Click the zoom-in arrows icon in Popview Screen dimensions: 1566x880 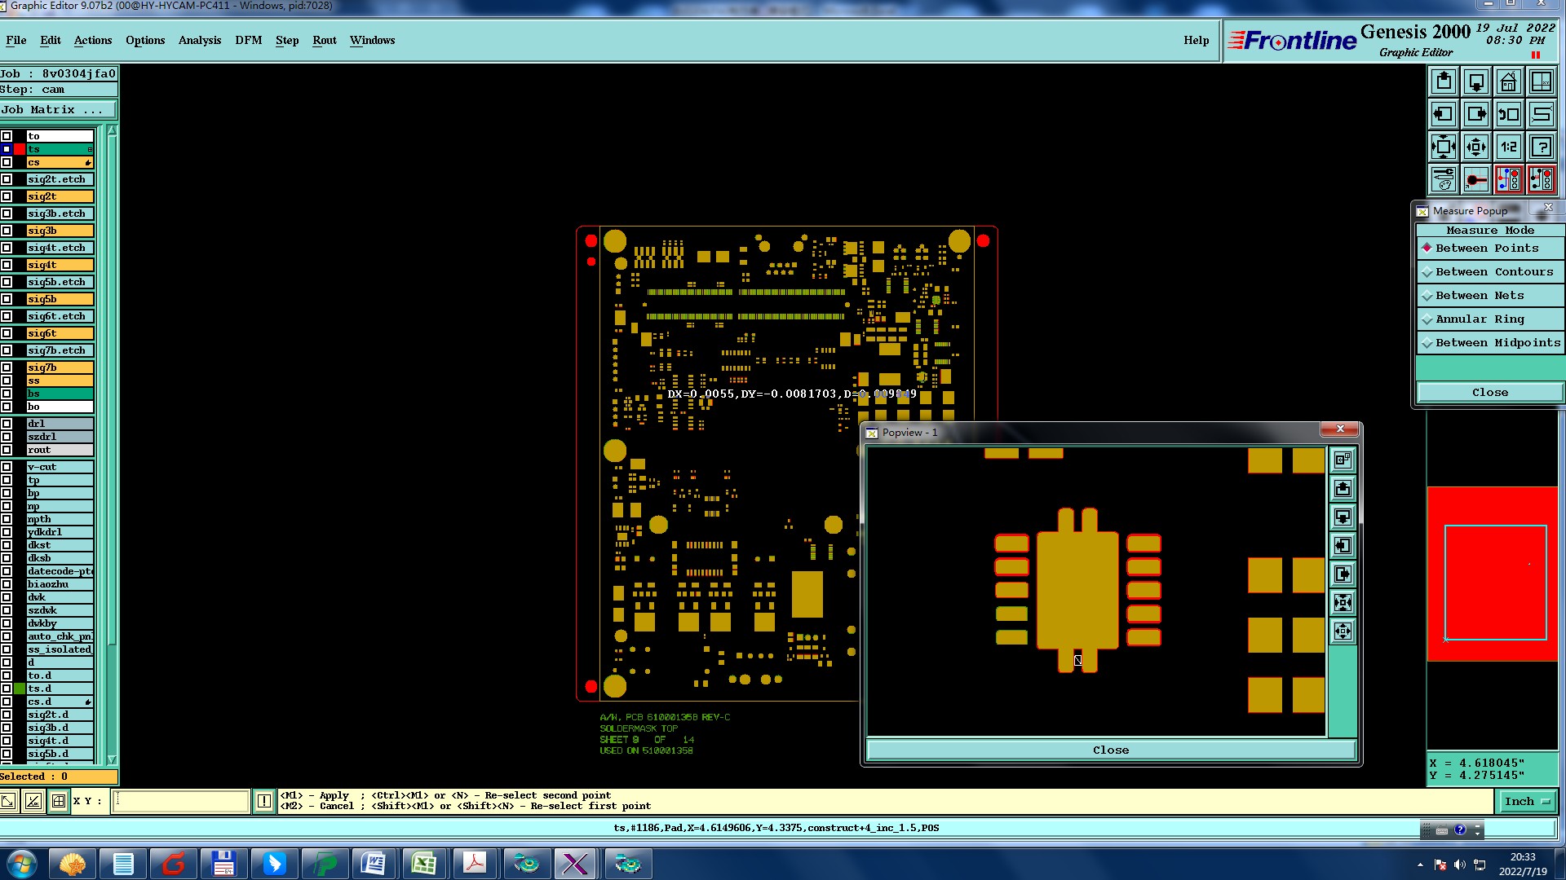coord(1343,631)
